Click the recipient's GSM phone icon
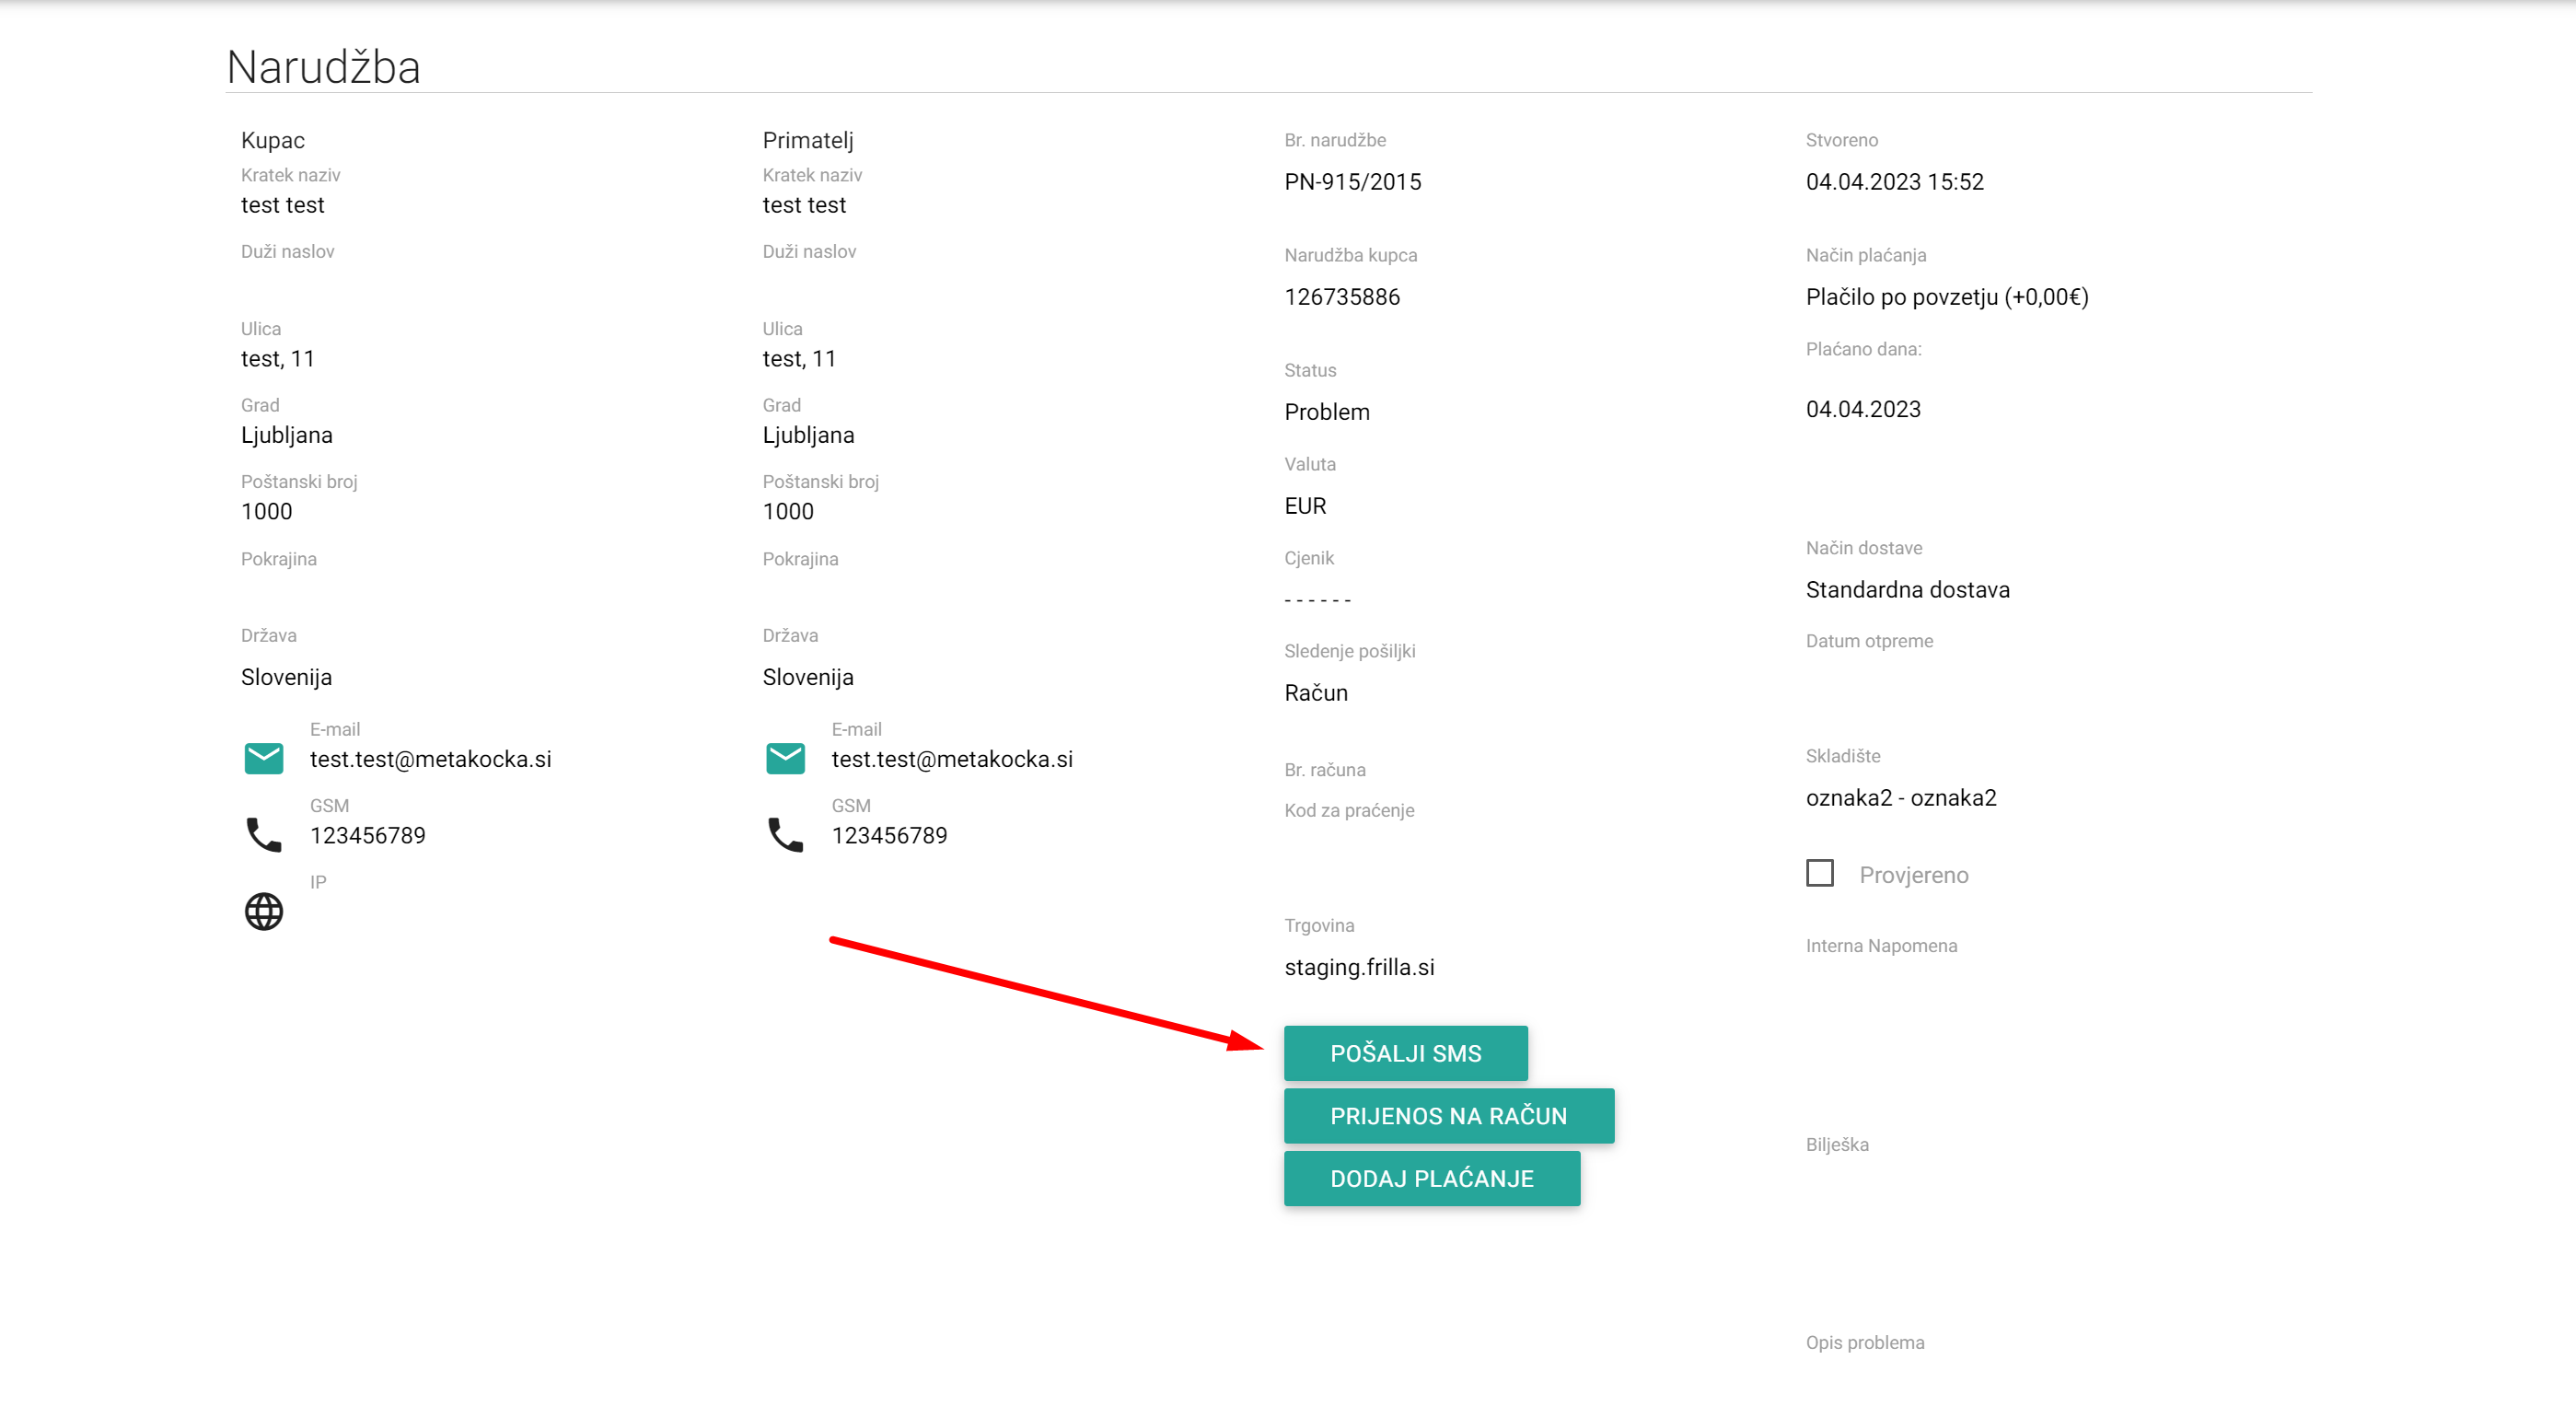The height and width of the screenshot is (1406, 2576). tap(785, 834)
